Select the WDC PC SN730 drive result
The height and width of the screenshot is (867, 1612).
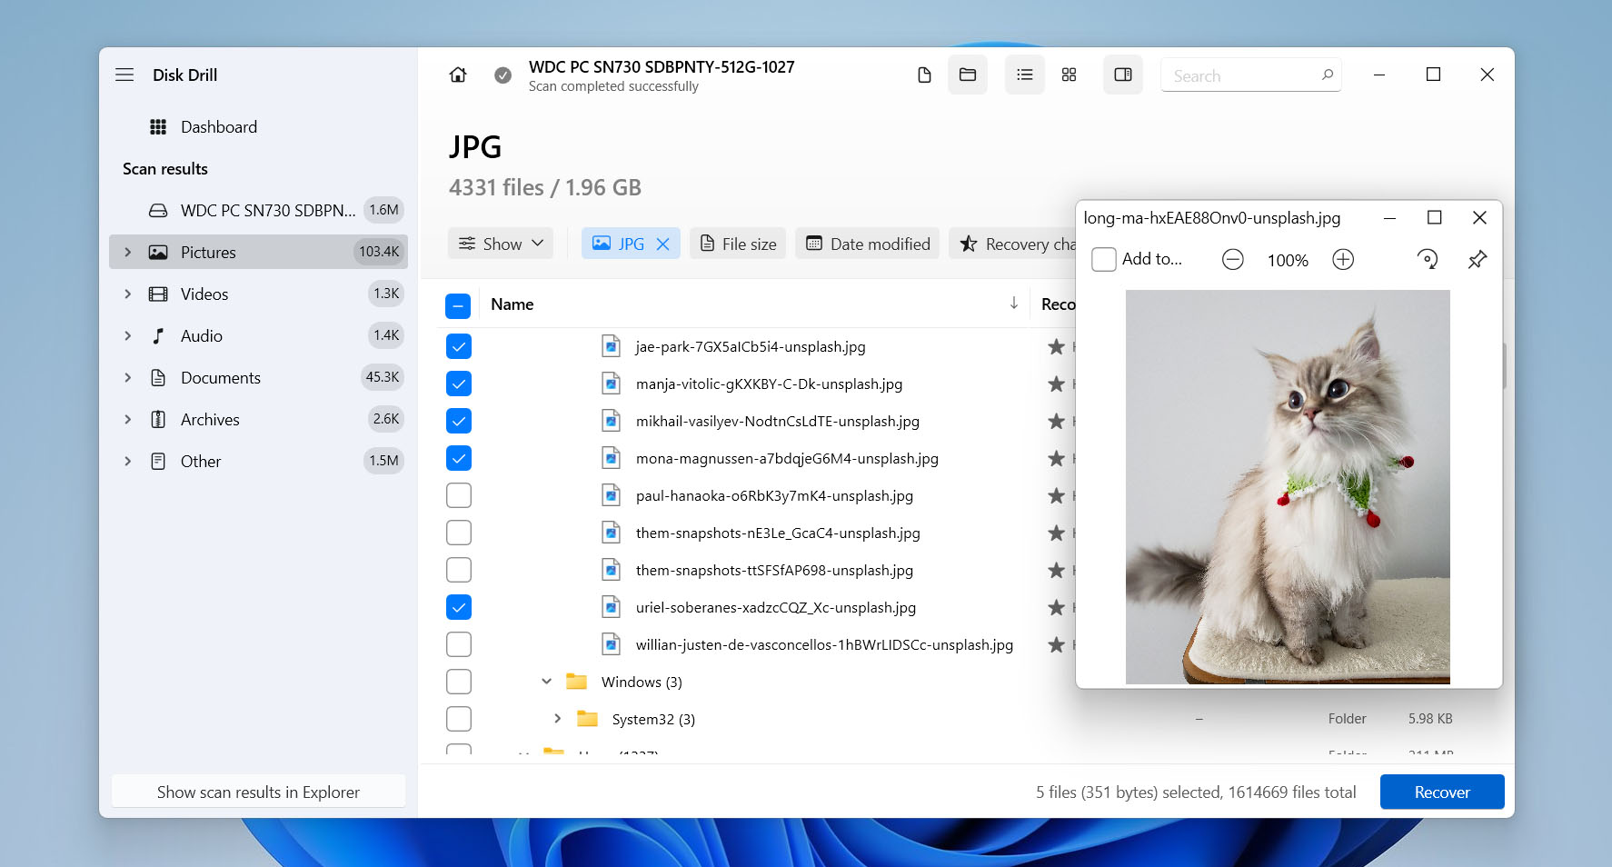[x=258, y=210]
